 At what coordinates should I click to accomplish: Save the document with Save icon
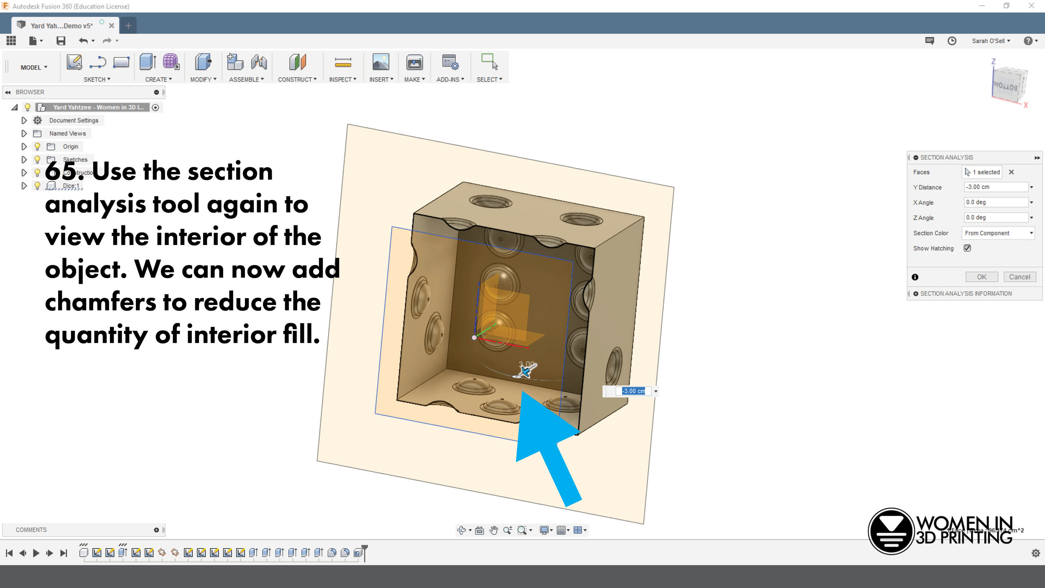pyautogui.click(x=61, y=41)
